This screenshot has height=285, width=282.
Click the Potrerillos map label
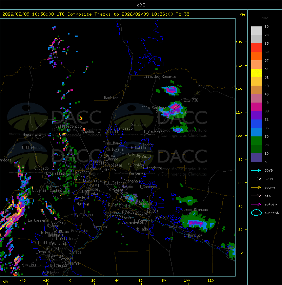tap(57, 187)
